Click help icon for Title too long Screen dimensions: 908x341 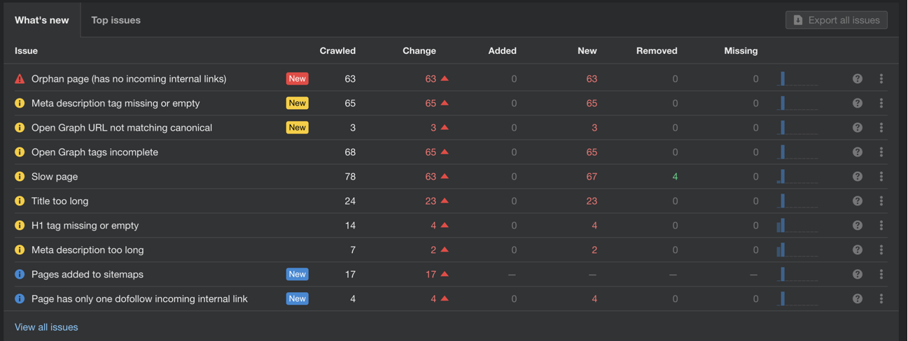pos(857,201)
